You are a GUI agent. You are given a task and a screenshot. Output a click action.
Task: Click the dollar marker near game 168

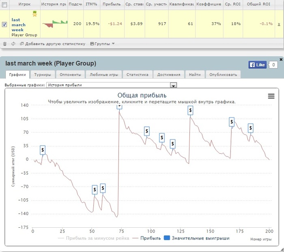232,122
